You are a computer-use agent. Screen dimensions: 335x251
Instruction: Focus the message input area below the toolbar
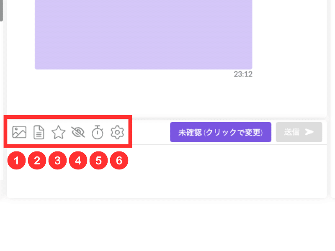167,172
